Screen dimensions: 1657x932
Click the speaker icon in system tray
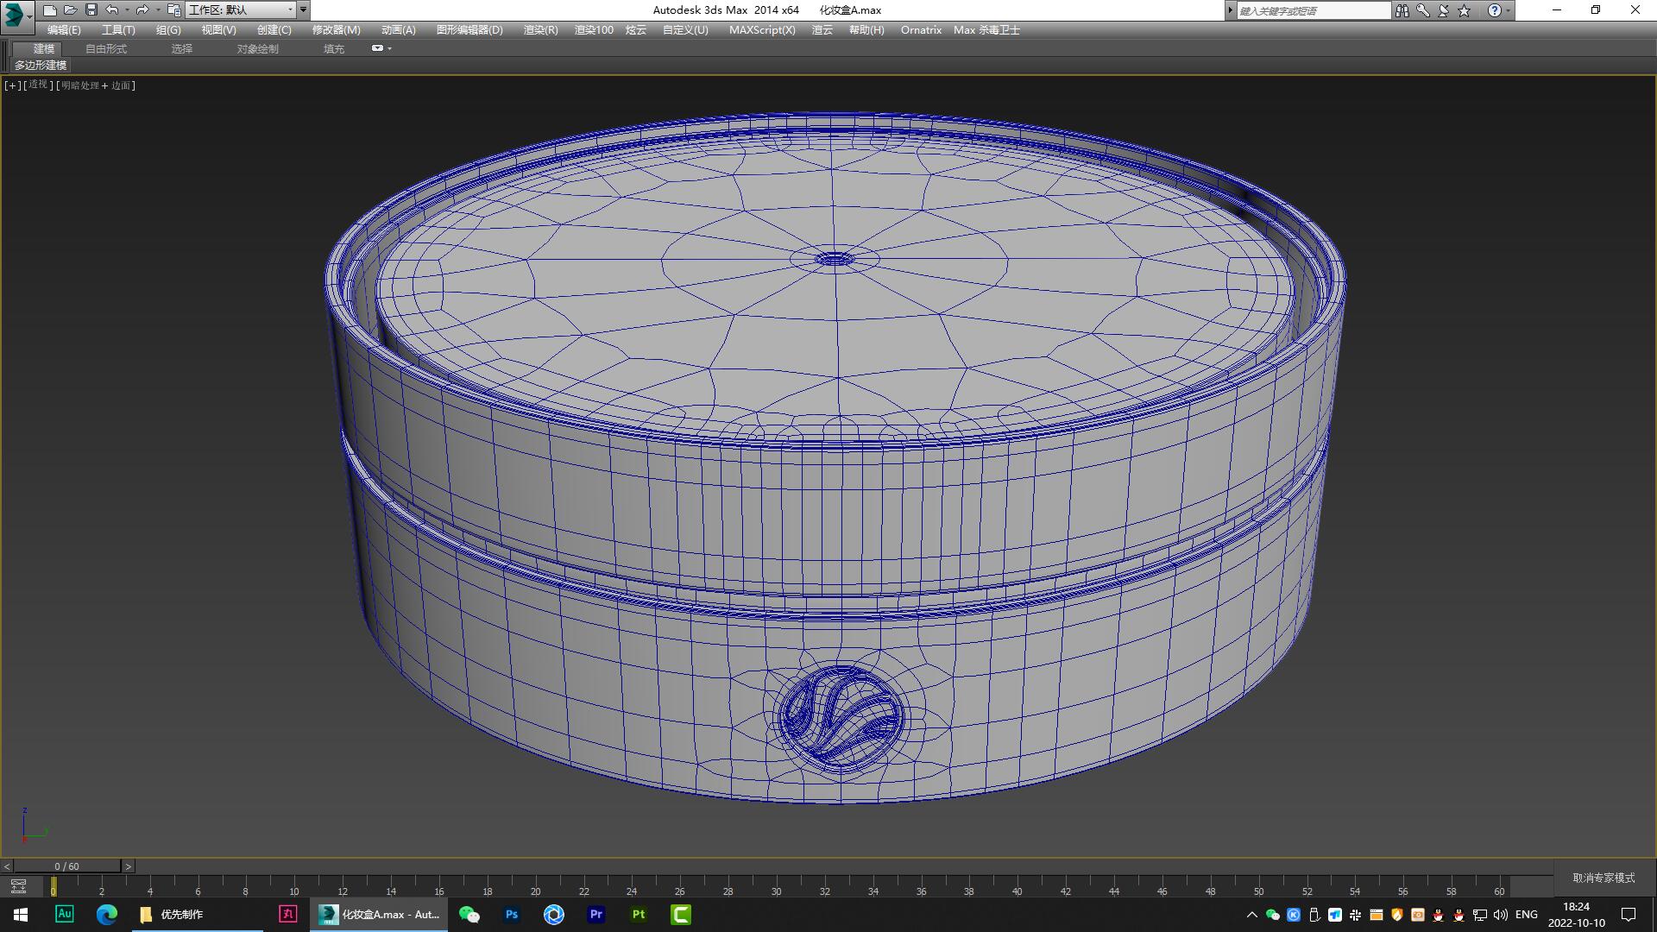[1499, 915]
